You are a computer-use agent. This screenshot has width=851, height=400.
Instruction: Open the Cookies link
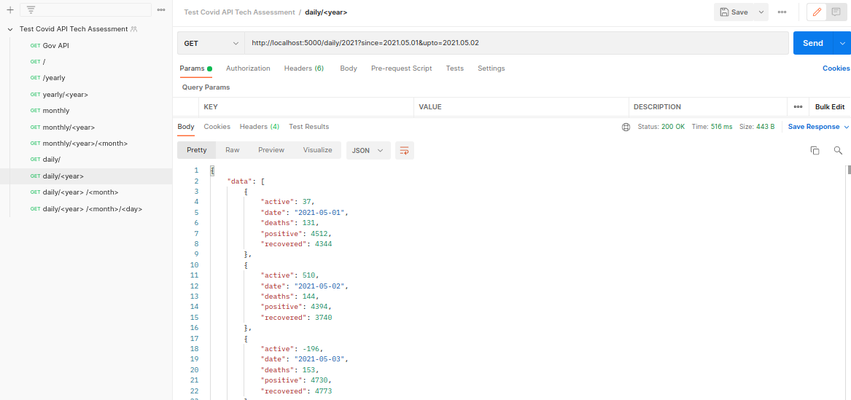point(836,68)
